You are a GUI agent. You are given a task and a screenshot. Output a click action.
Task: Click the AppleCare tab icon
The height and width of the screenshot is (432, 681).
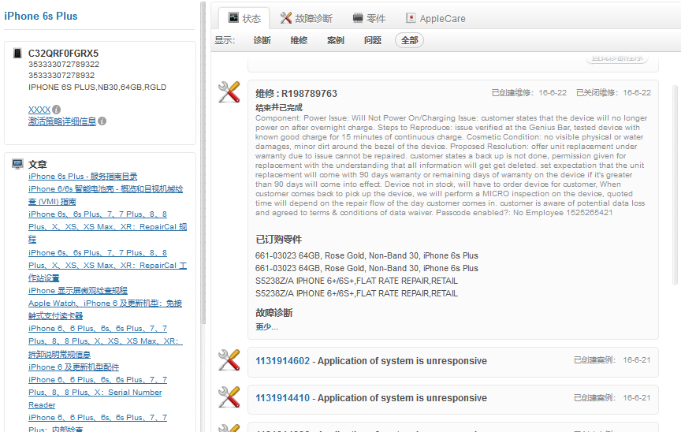click(411, 18)
